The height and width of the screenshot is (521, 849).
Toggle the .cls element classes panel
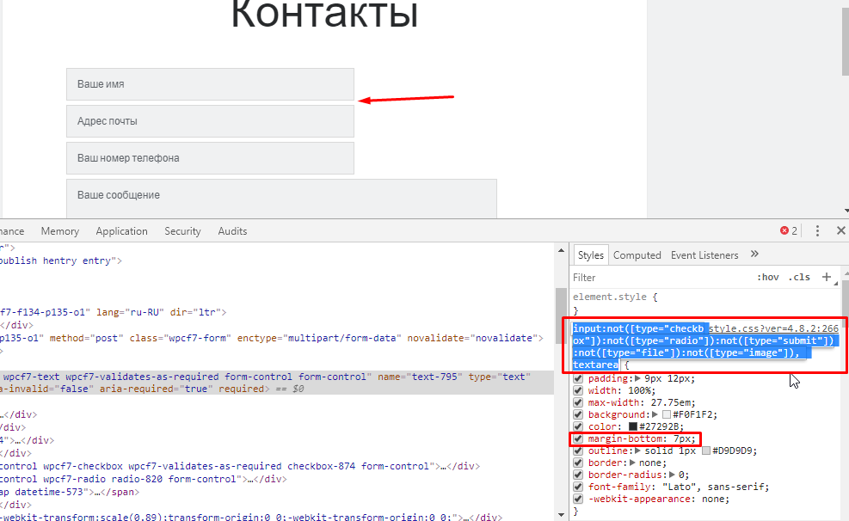(799, 278)
